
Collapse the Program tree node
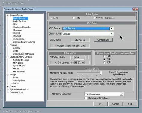coord(7,45)
